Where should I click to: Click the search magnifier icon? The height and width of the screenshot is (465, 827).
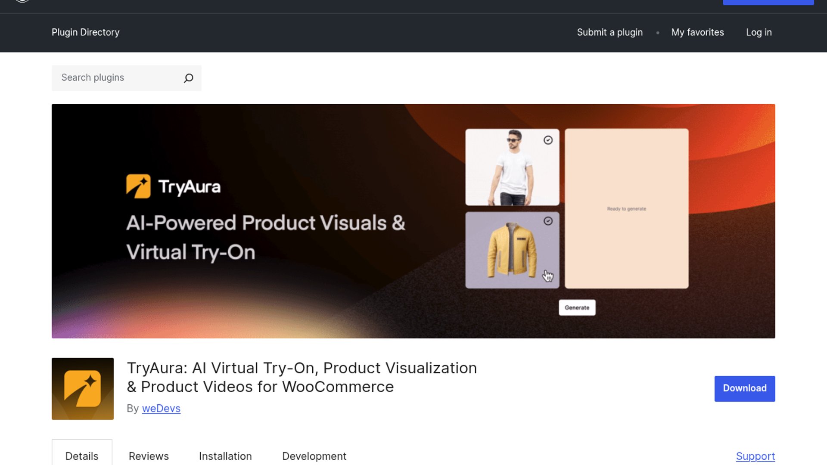[188, 78]
